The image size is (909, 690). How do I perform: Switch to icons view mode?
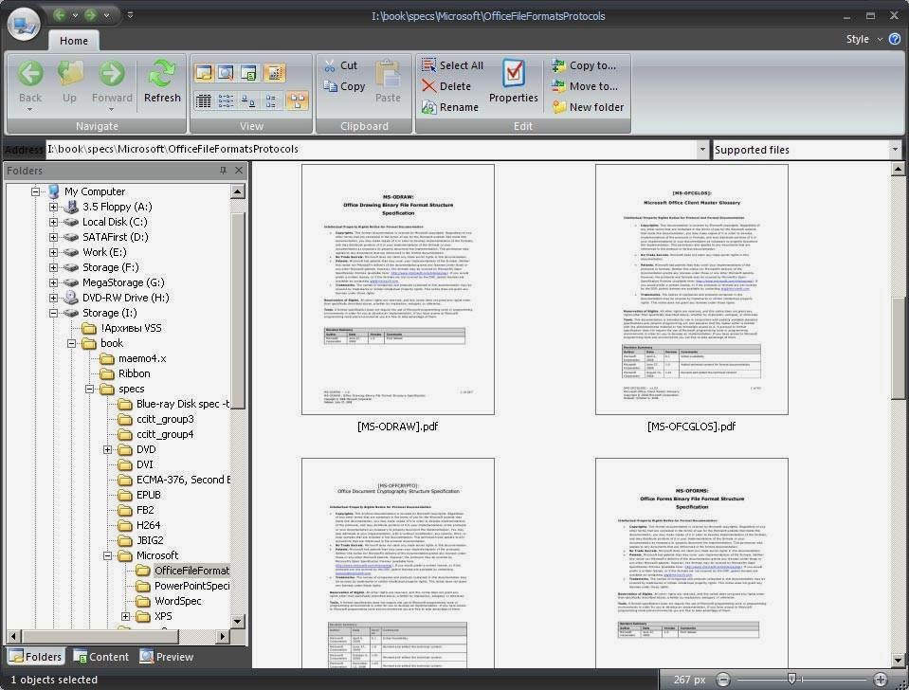(x=249, y=100)
